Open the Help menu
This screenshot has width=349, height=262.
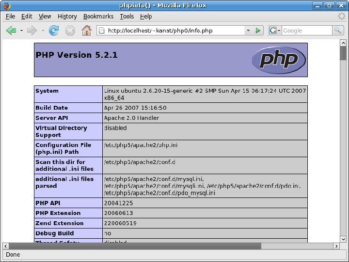coord(146,16)
